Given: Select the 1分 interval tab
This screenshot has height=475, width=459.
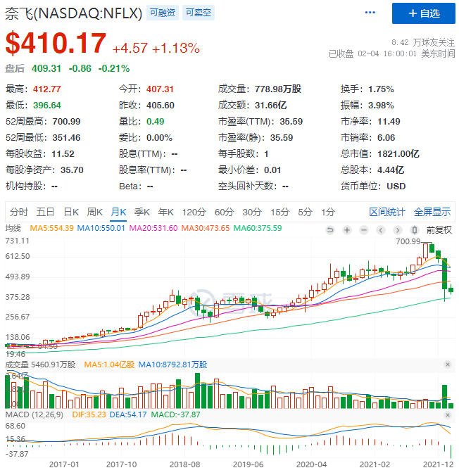Looking at the screenshot, I should [328, 212].
